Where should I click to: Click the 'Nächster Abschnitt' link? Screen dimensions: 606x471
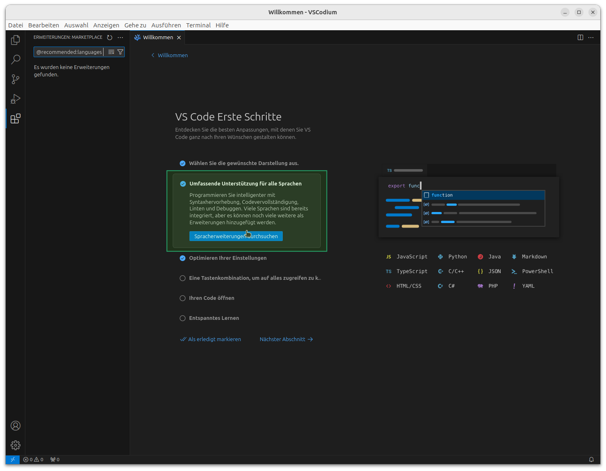[x=286, y=339]
